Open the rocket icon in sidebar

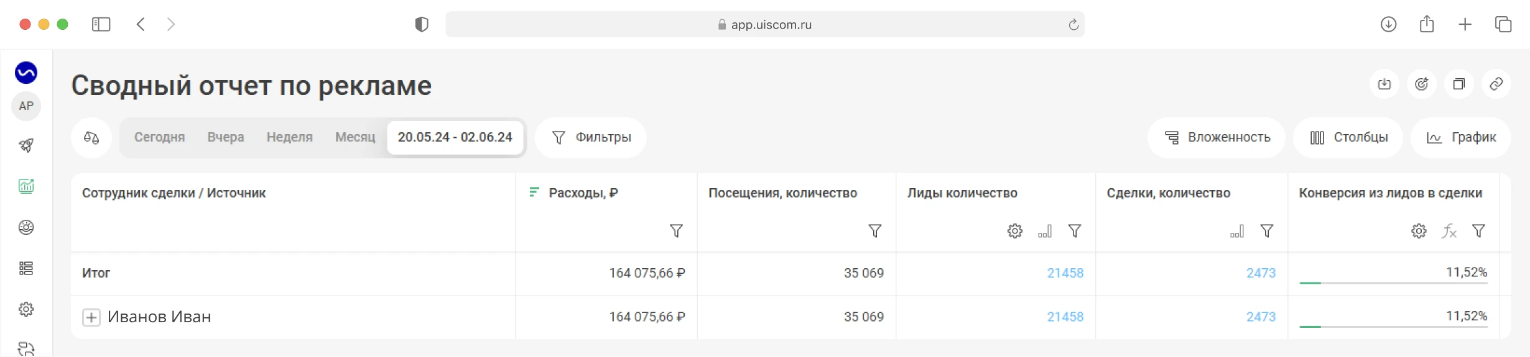pyautogui.click(x=26, y=145)
